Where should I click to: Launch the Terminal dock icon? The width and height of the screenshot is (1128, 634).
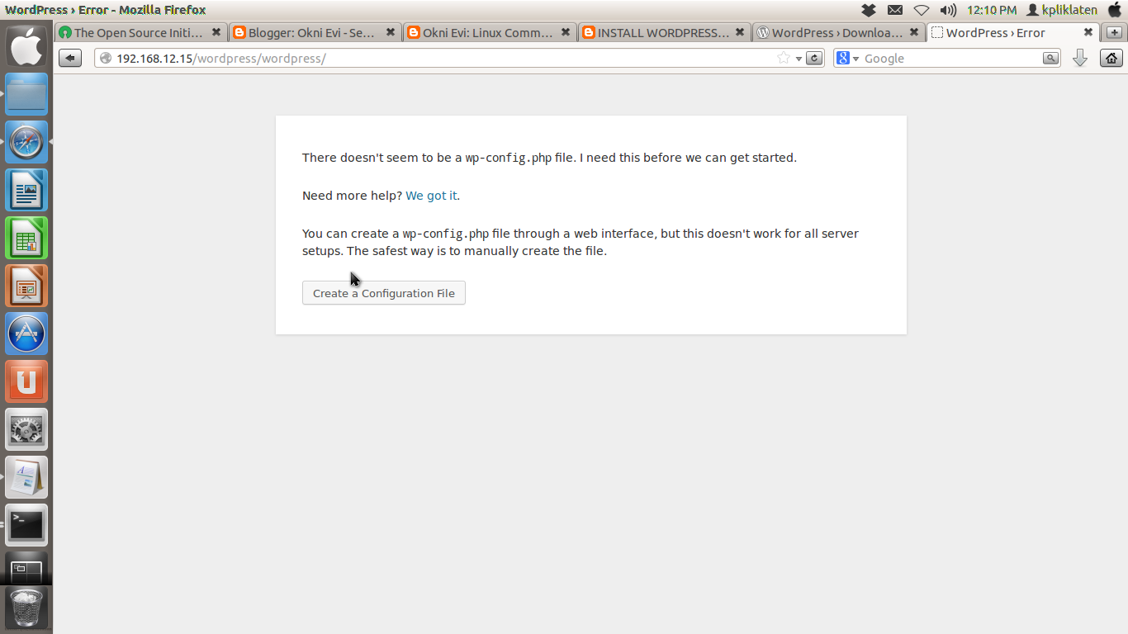(27, 525)
